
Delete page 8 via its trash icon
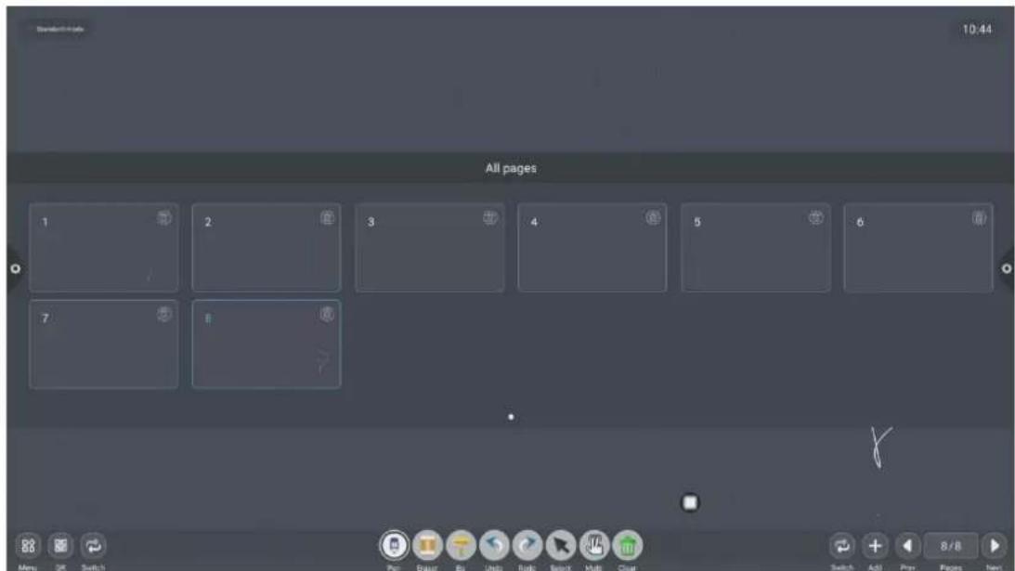[328, 314]
